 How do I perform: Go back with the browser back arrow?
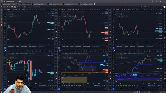[2, 7]
